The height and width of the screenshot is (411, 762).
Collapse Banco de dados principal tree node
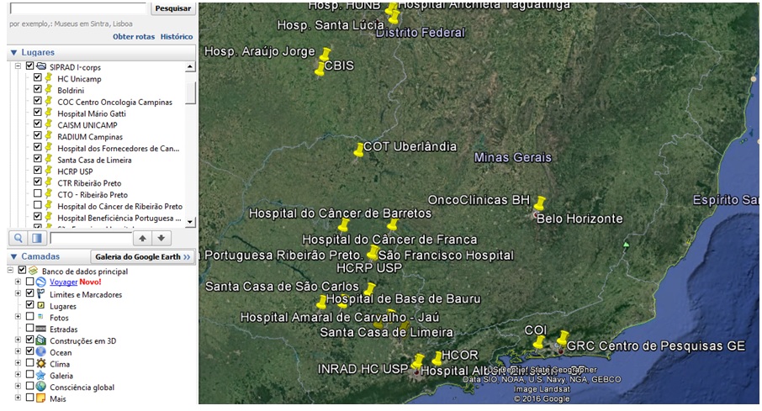[x=10, y=270]
